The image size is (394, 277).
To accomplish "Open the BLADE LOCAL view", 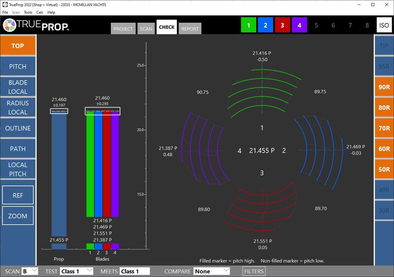I will [x=18, y=87].
